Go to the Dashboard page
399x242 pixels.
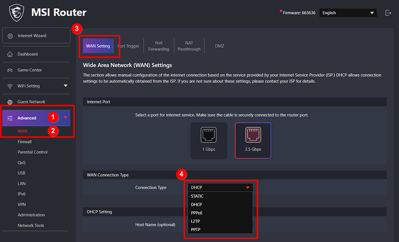(36, 54)
